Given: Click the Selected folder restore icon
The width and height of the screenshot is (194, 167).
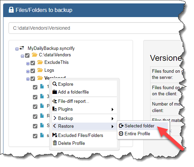Looking at the screenshot, I should (121, 126).
